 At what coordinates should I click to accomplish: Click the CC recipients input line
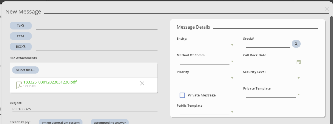(x=97, y=36)
